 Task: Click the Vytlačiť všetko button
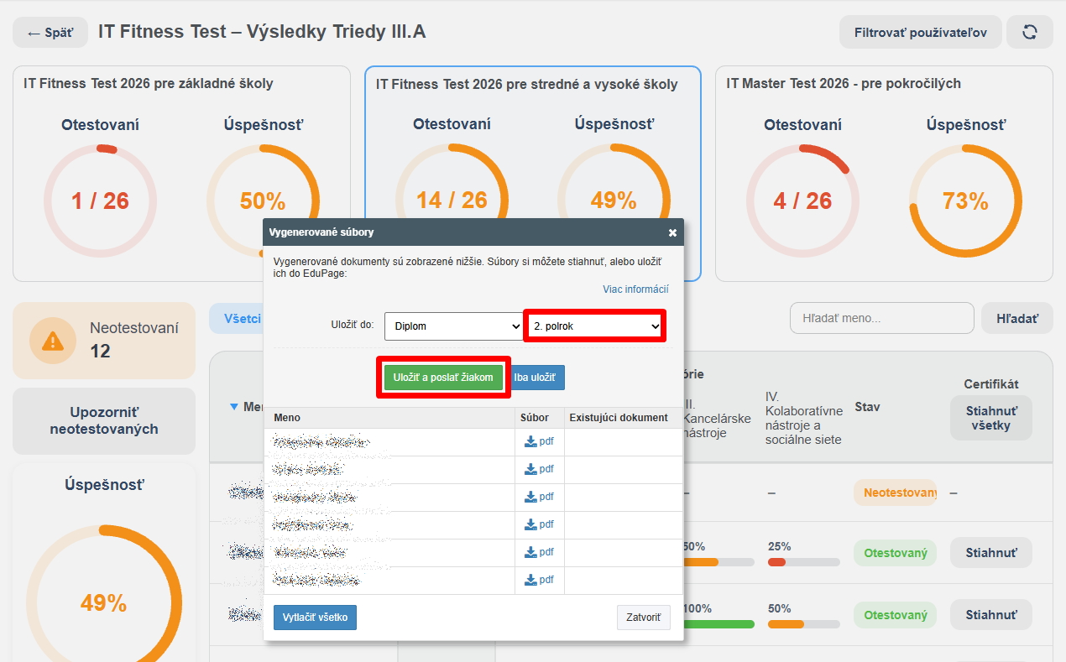click(316, 617)
